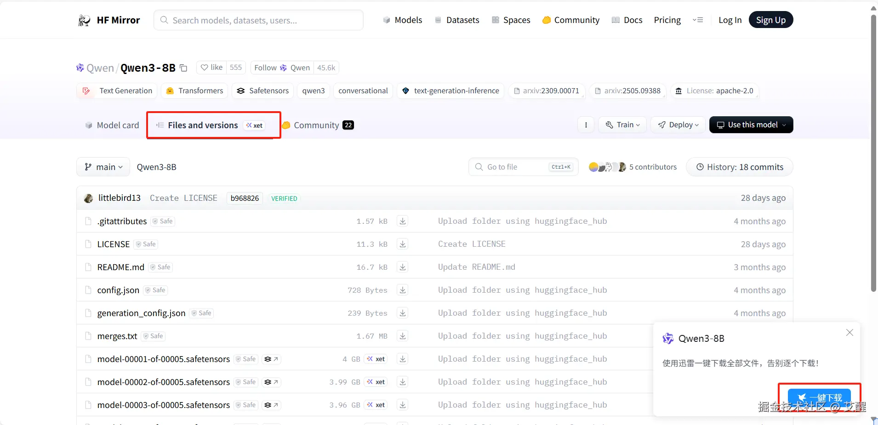878x425 pixels.
Task: Go to Datasets in the navigation bar
Action: point(457,20)
